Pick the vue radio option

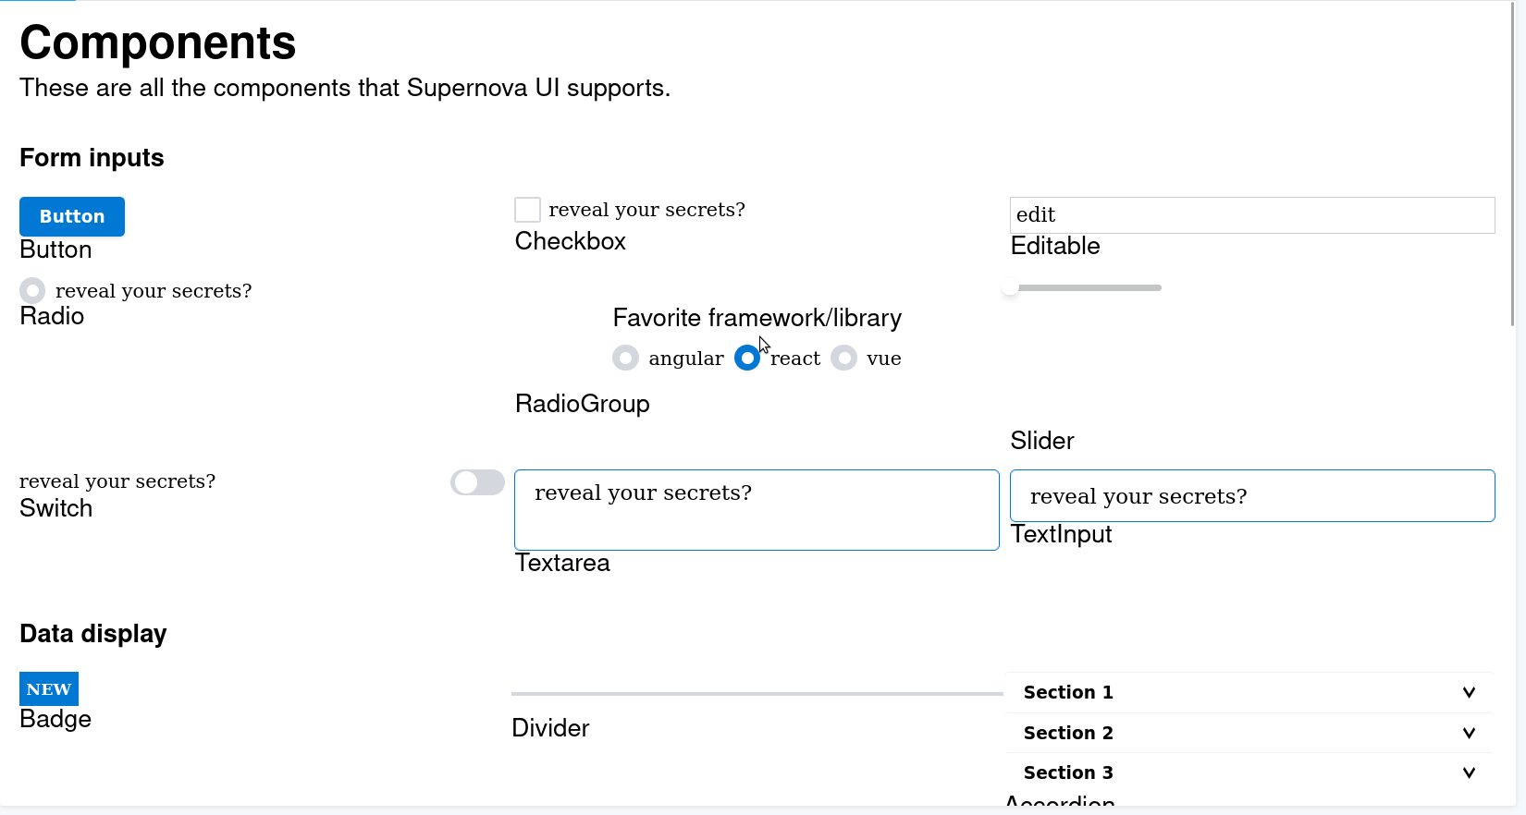843,358
